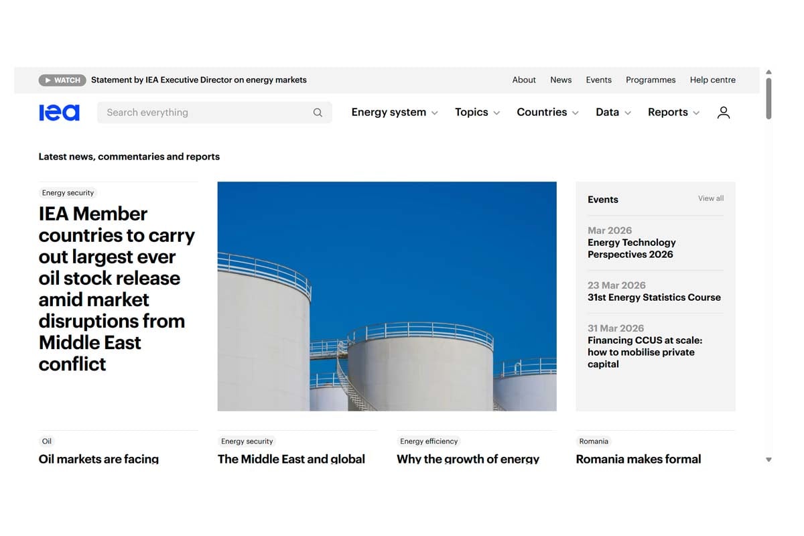Go to News in top bar

coord(561,80)
